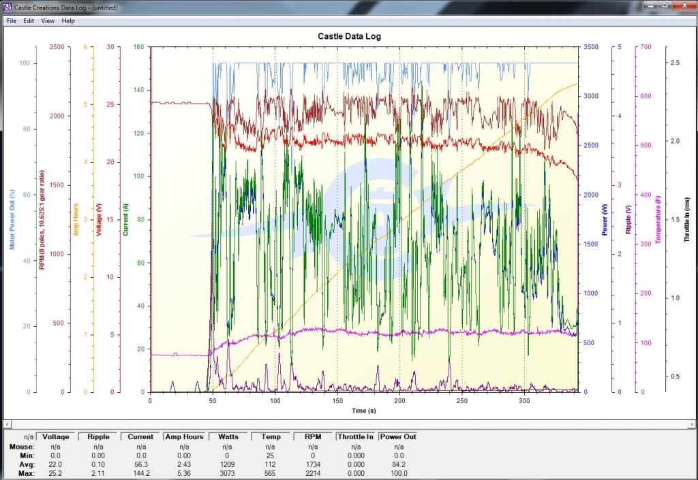This screenshot has width=698, height=480.
Task: Click the "Min:" row label
Action: coord(27,455)
